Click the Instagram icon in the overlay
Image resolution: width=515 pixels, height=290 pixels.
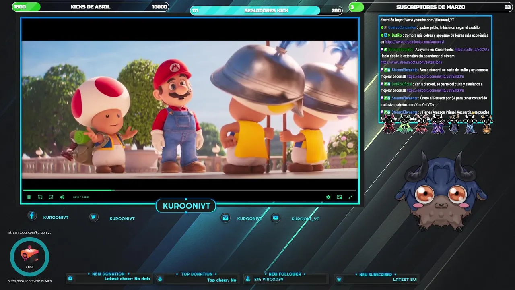pyautogui.click(x=226, y=217)
